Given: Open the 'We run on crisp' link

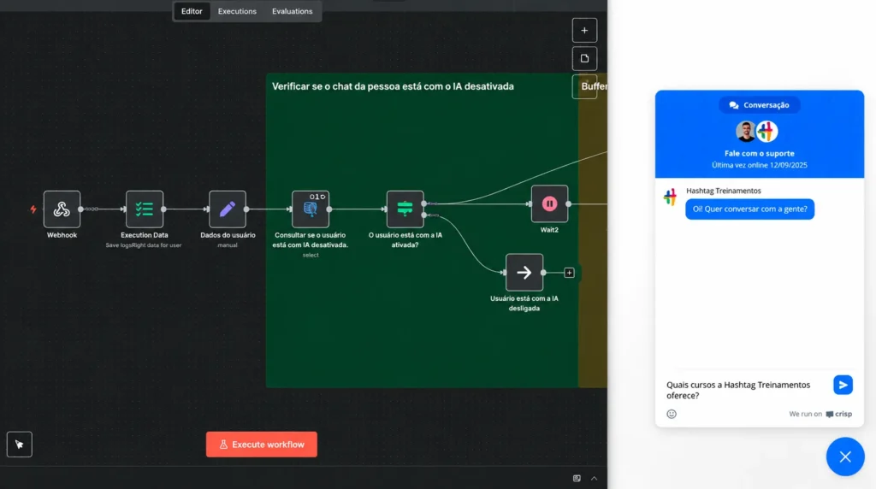Looking at the screenshot, I should 820,414.
